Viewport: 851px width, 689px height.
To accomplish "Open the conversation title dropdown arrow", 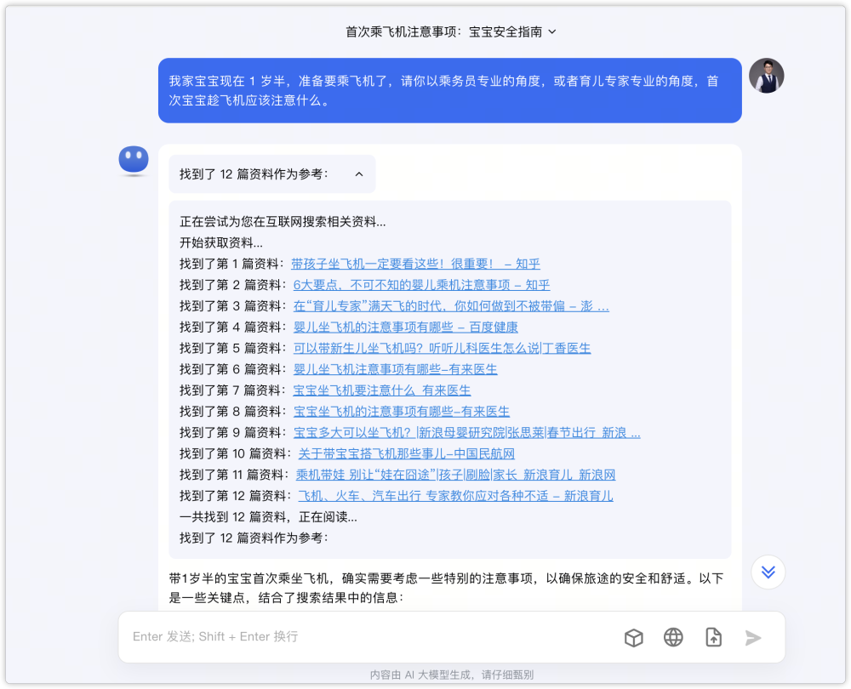I will [551, 31].
